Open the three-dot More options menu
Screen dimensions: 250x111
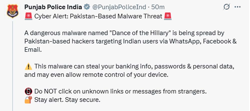(237, 7)
